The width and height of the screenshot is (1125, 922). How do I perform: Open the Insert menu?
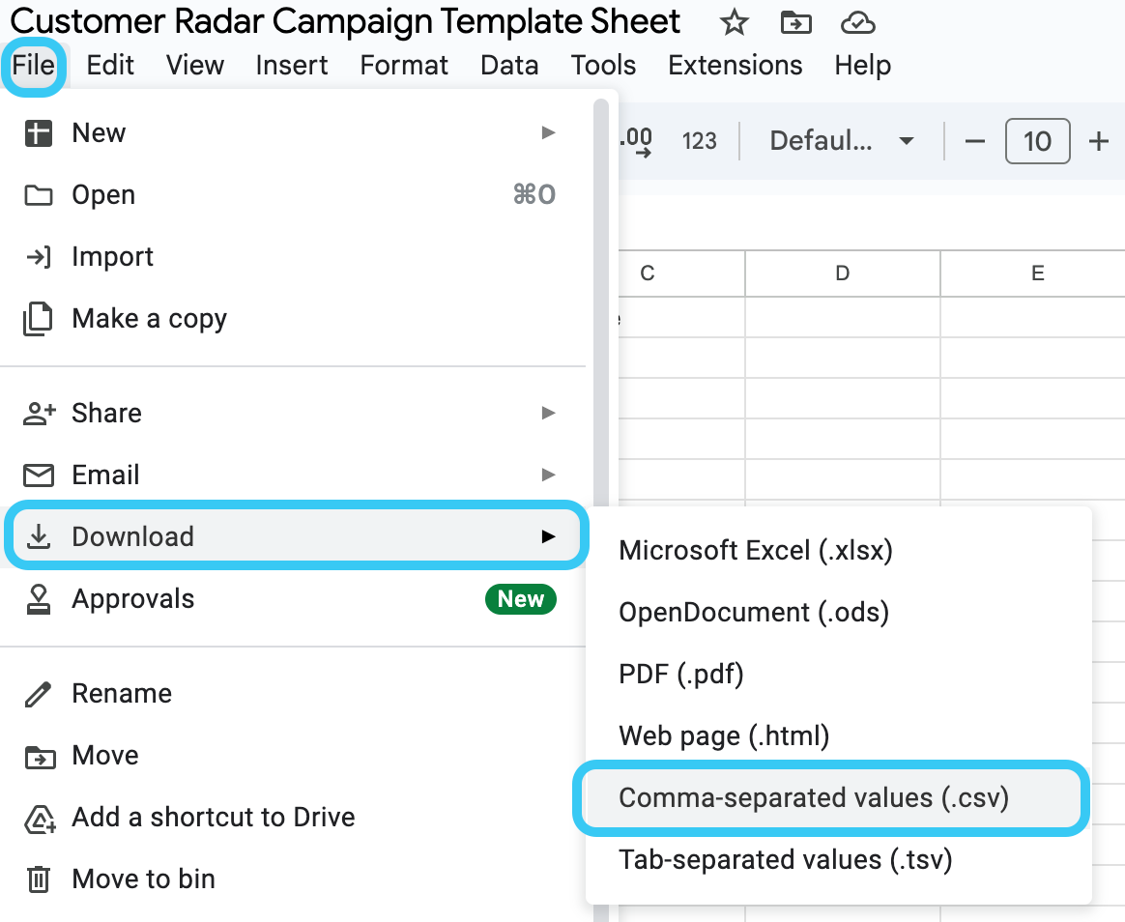click(x=291, y=66)
